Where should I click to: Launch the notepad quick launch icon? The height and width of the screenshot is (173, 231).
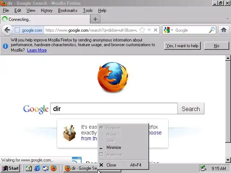coord(29,168)
